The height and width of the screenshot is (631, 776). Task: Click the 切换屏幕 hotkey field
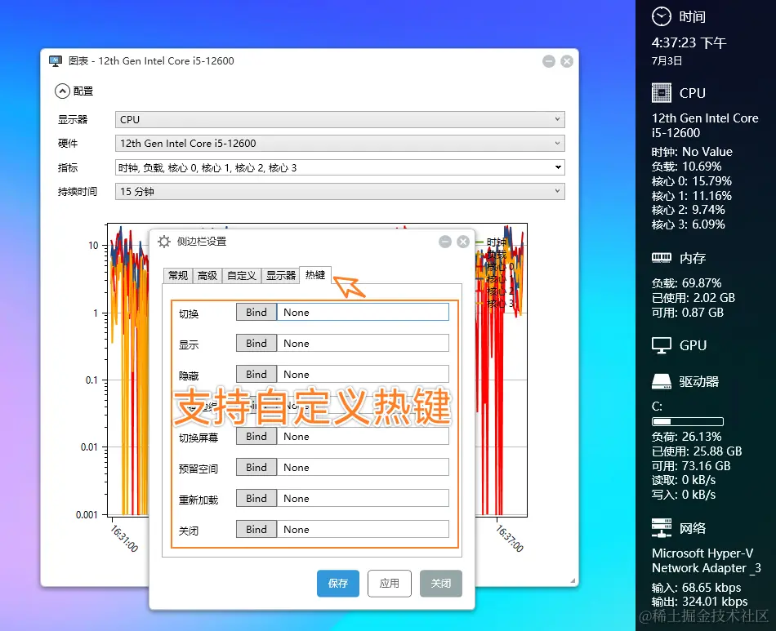click(363, 437)
